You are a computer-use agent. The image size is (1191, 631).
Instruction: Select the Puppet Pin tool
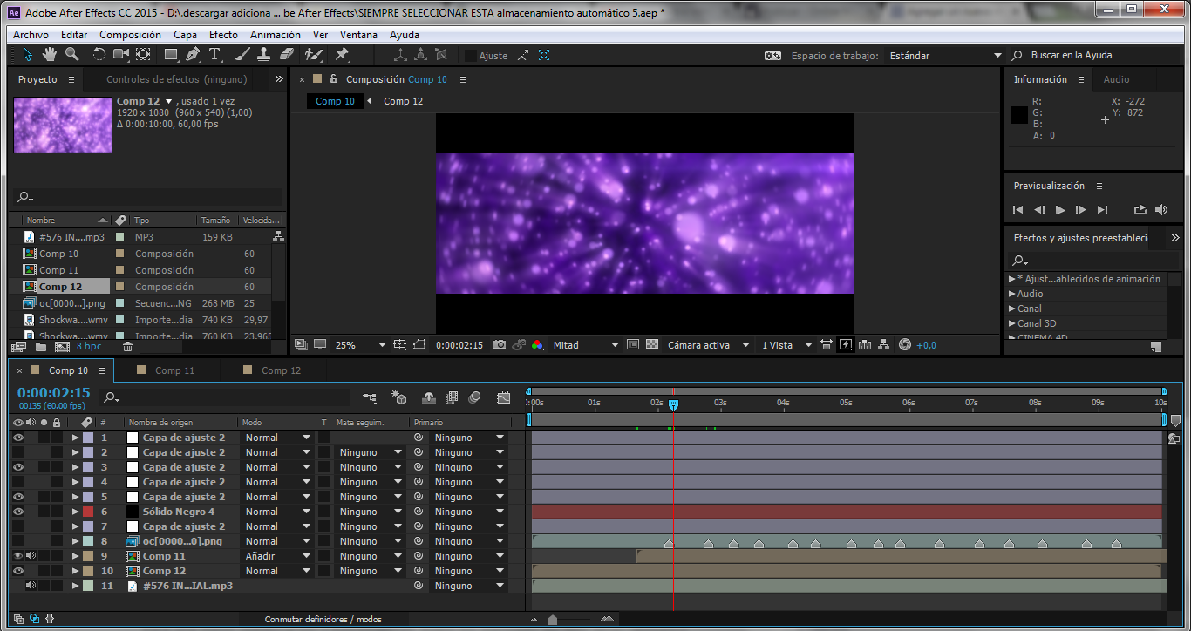(342, 55)
